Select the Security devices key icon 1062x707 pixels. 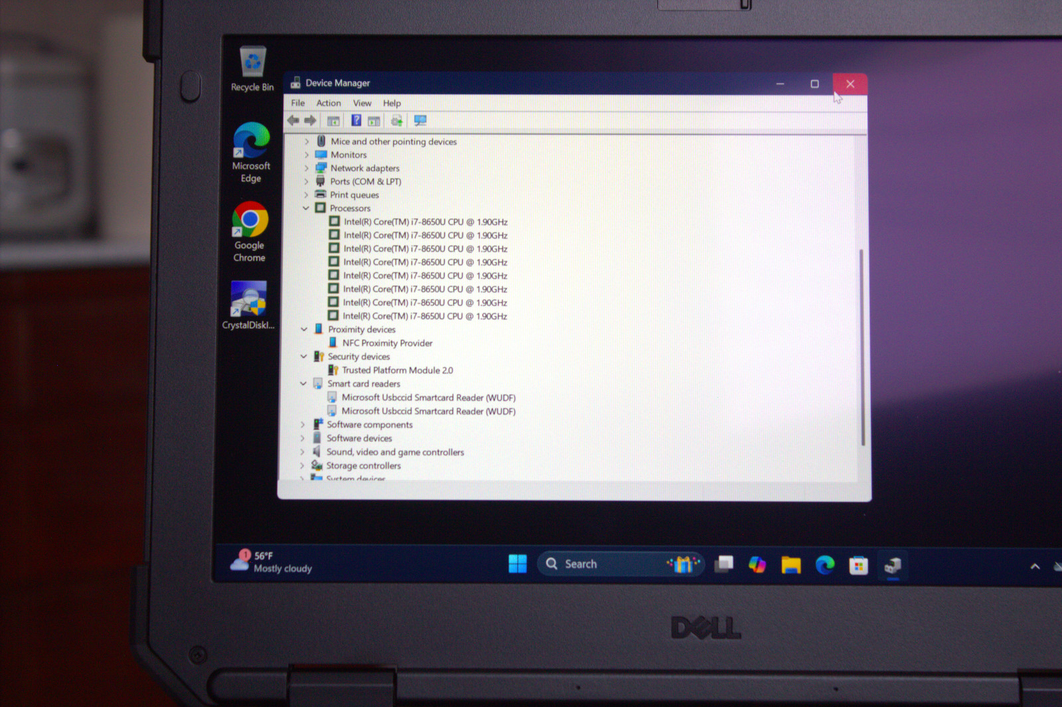(x=319, y=356)
